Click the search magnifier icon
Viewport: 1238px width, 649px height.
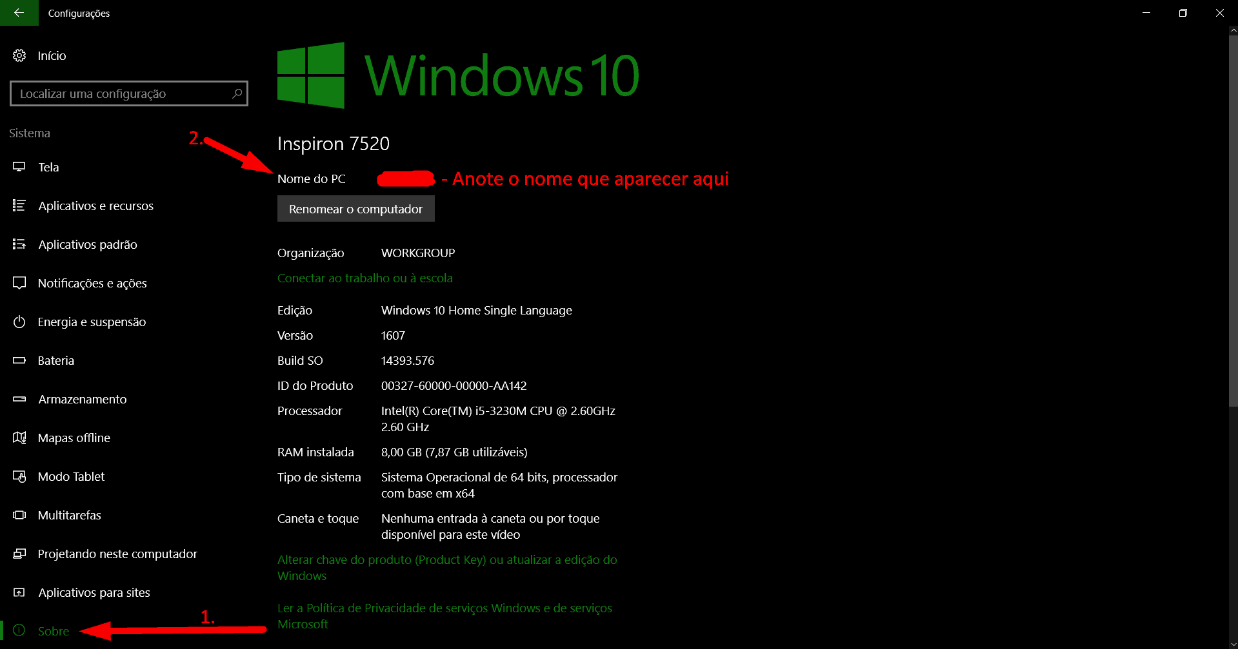[x=237, y=93]
